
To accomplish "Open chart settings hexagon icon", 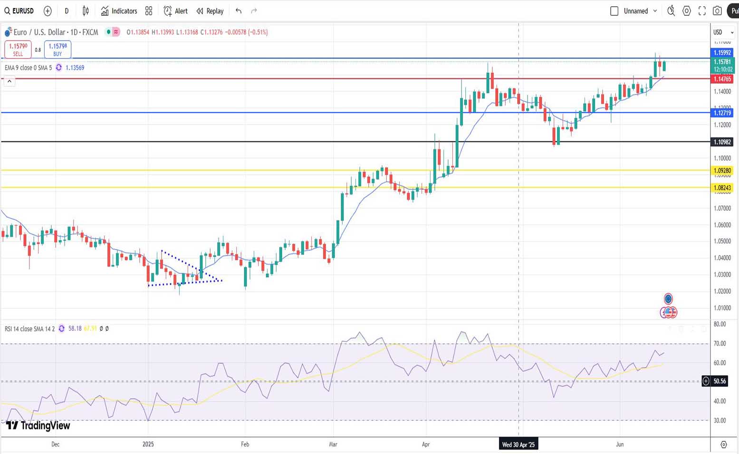I will [687, 11].
